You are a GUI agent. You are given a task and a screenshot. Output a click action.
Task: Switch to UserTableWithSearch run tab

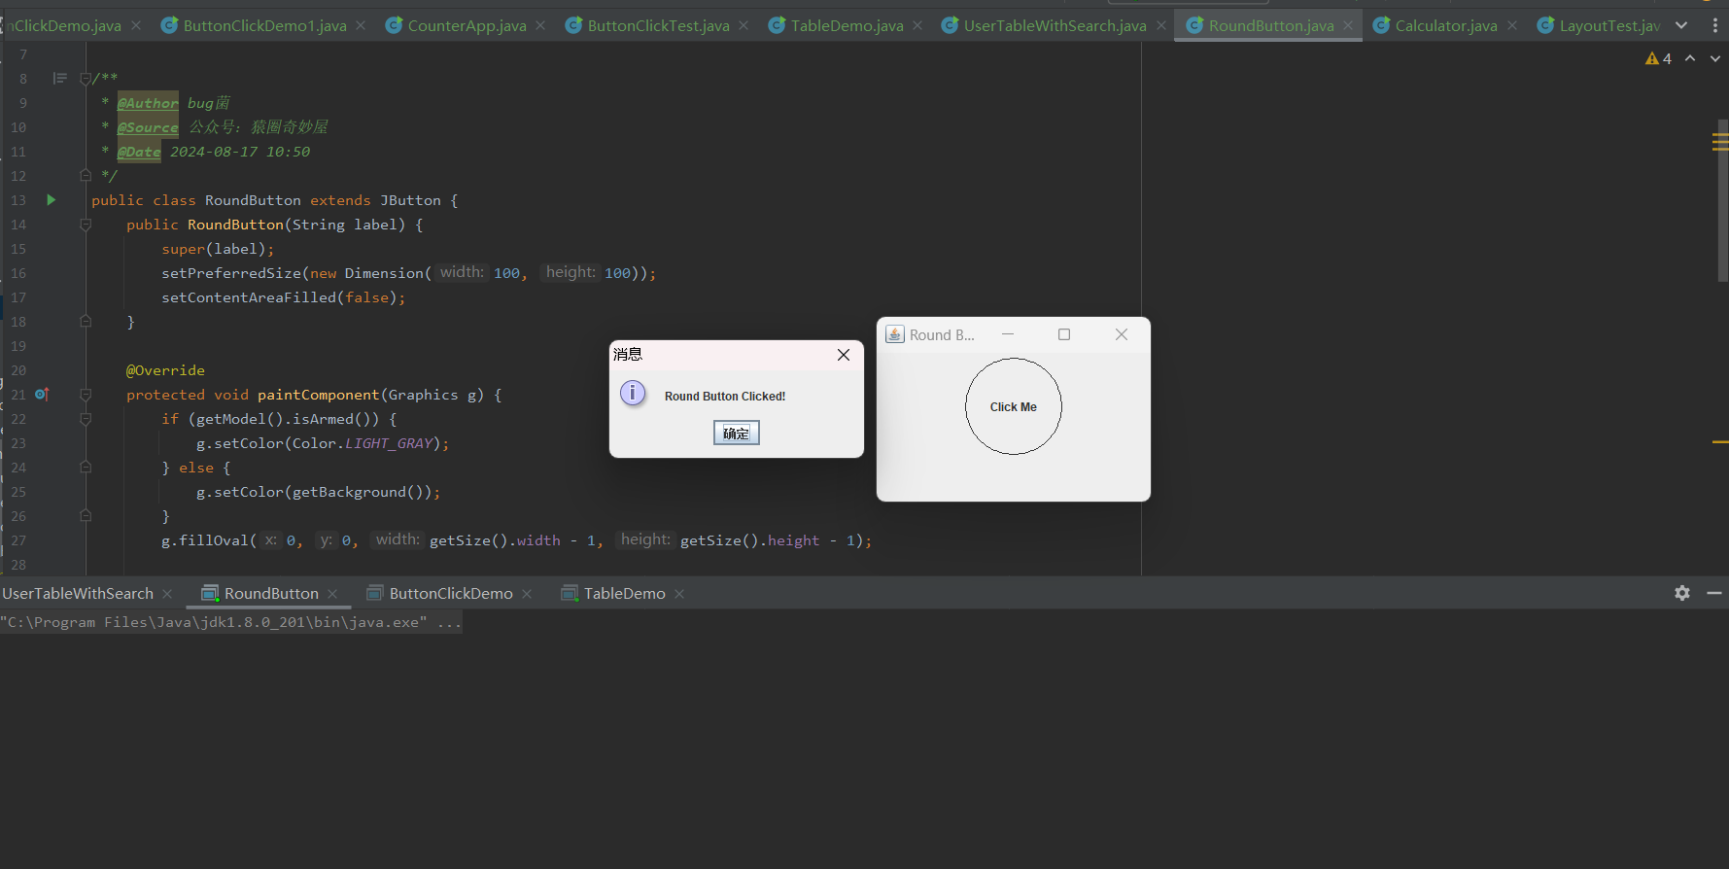[x=78, y=594]
